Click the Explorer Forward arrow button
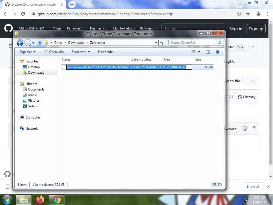Image resolution: width=273 pixels, height=205 pixels. 28,43
